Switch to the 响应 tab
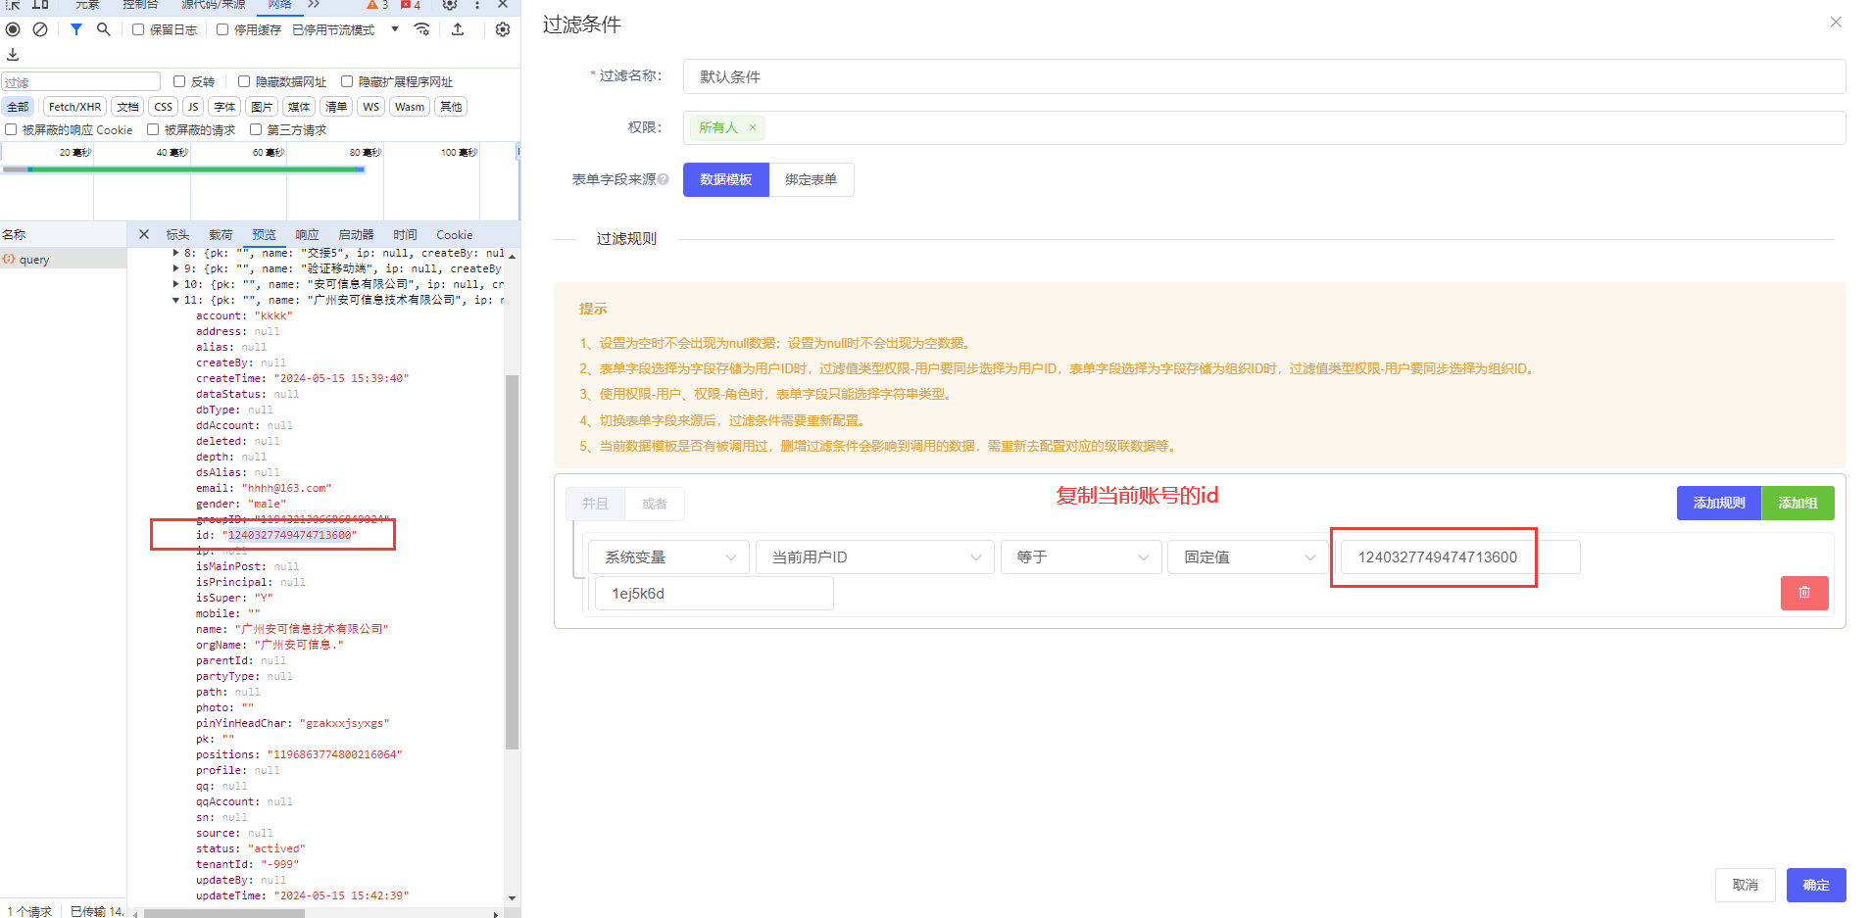Viewport: 1871px width, 918px height. tap(307, 235)
